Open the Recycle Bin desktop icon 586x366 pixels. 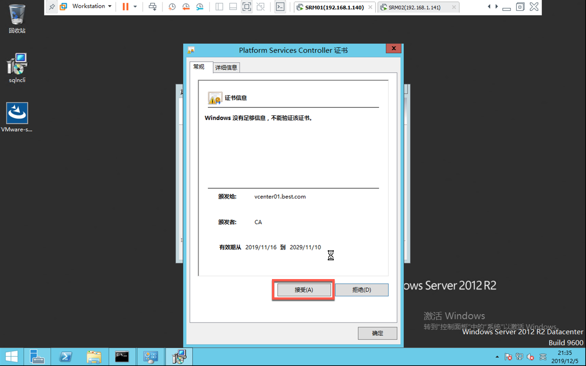tap(17, 19)
